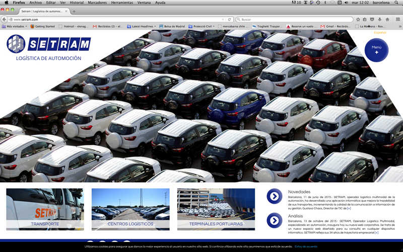403x252 pixels.
Task: Open the La Mañana bookmark
Action: [370, 27]
